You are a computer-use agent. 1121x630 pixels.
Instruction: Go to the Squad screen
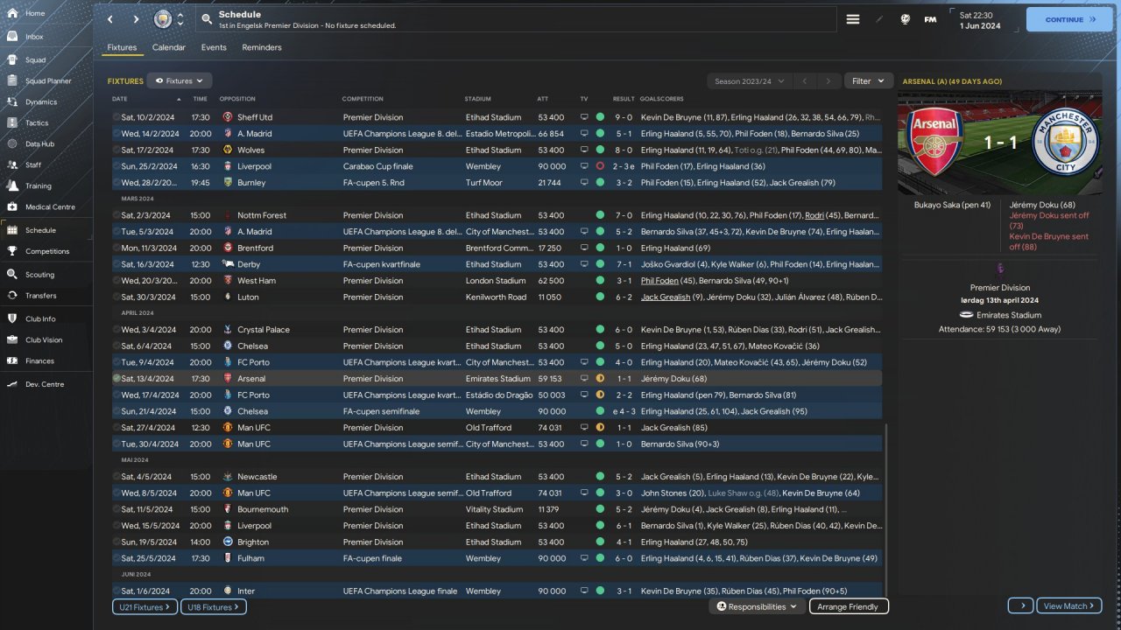[35, 60]
